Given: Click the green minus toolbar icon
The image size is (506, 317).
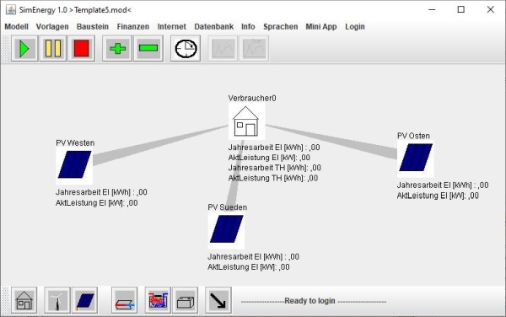Looking at the screenshot, I should (x=148, y=49).
